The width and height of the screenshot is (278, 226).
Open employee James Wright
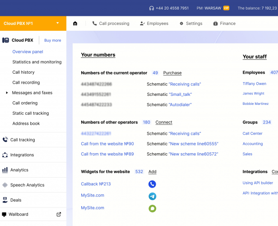coord(253,94)
